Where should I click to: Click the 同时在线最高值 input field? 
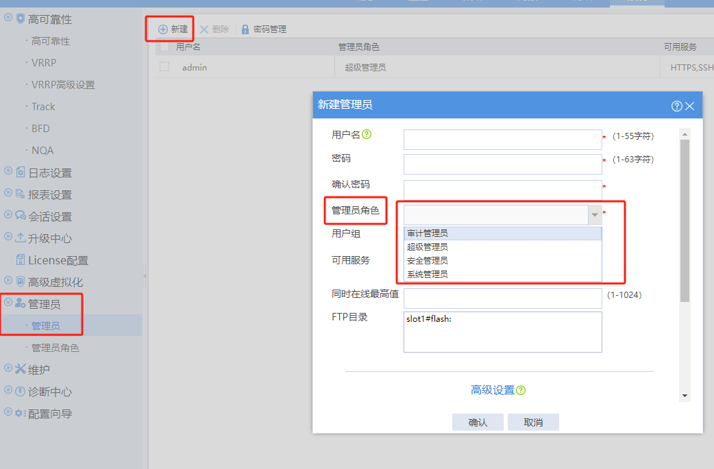click(503, 299)
